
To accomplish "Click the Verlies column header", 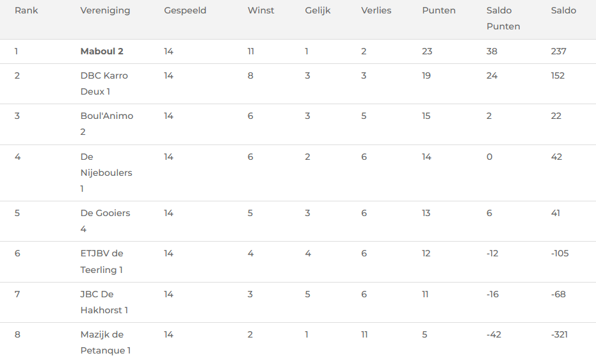I will click(x=376, y=10).
